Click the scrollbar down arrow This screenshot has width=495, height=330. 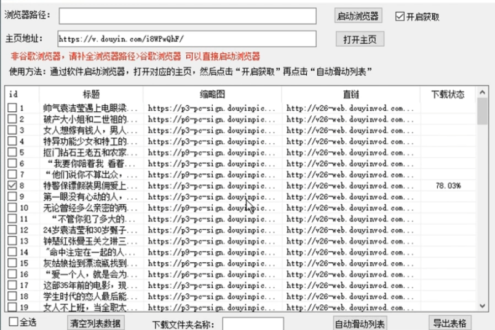pos(483,306)
